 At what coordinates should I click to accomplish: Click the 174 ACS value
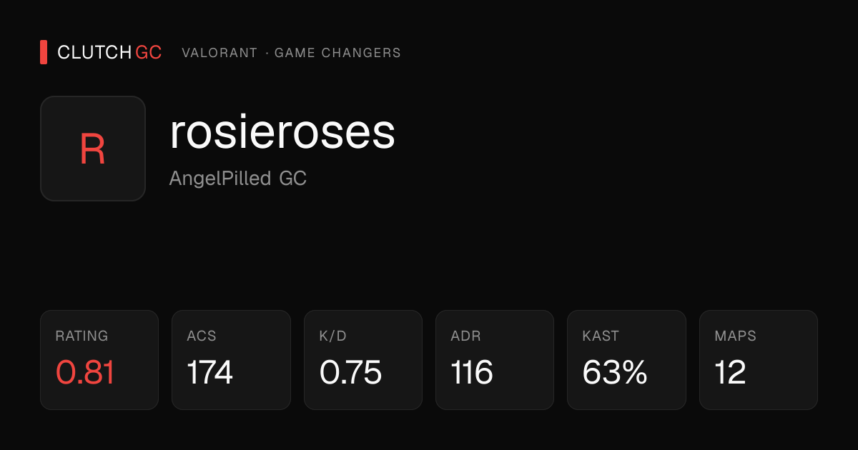click(x=210, y=372)
